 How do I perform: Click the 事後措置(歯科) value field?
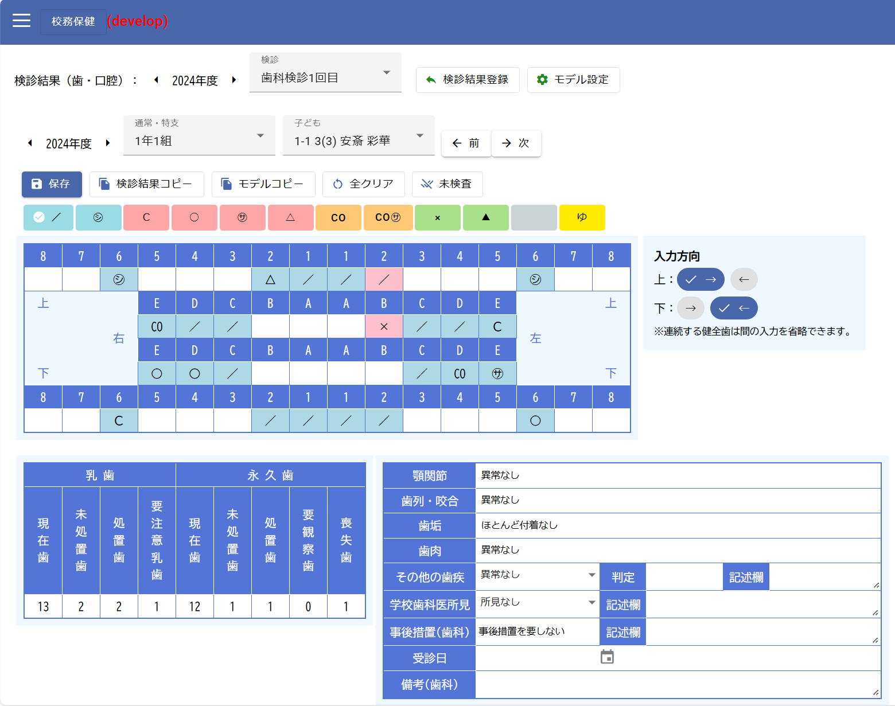click(538, 631)
